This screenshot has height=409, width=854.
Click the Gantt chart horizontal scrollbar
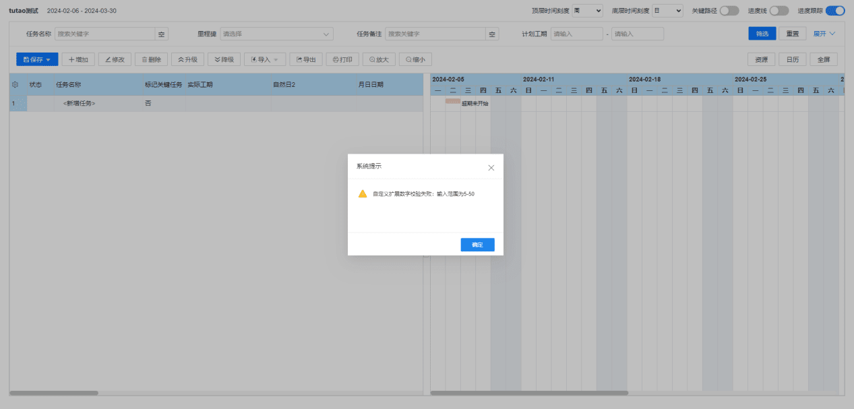click(x=529, y=393)
